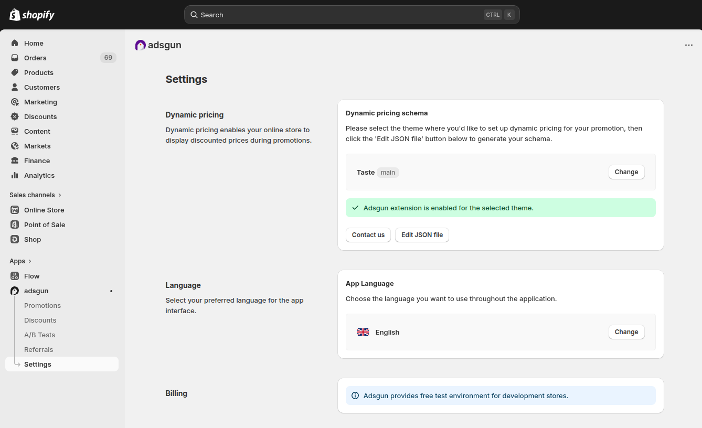Open Promotions under adsgun
The width and height of the screenshot is (702, 428).
point(42,305)
